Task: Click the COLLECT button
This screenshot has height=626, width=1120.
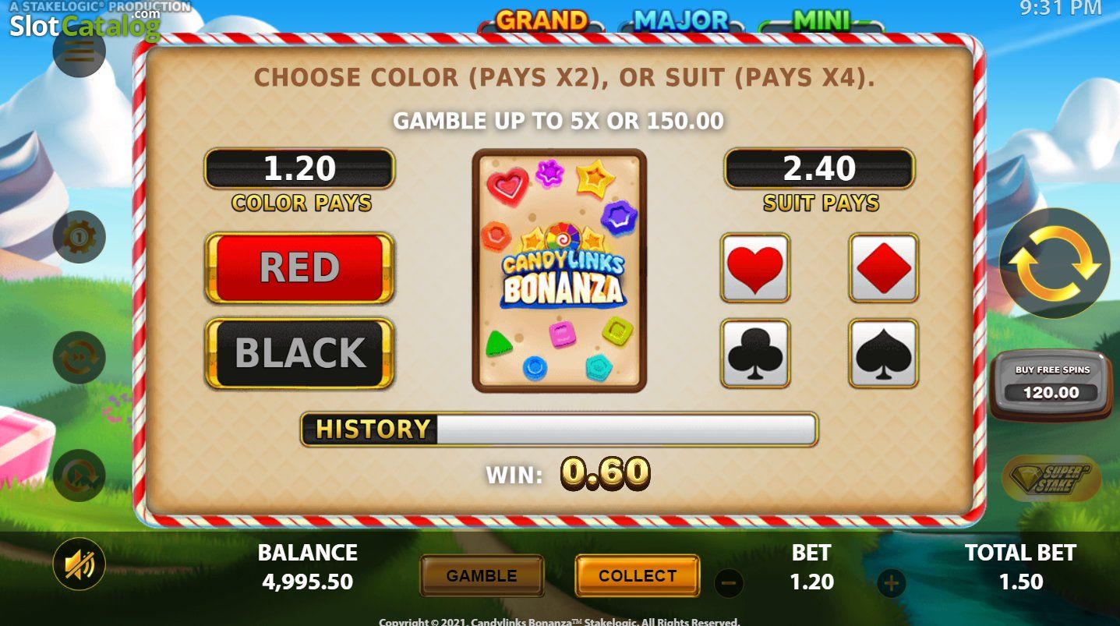Action: [x=638, y=576]
